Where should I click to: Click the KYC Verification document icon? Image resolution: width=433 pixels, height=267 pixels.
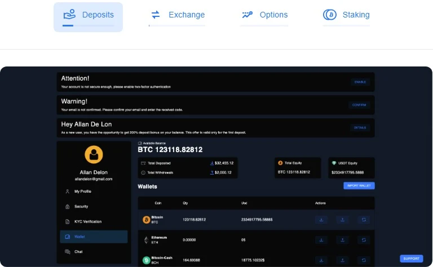point(68,221)
